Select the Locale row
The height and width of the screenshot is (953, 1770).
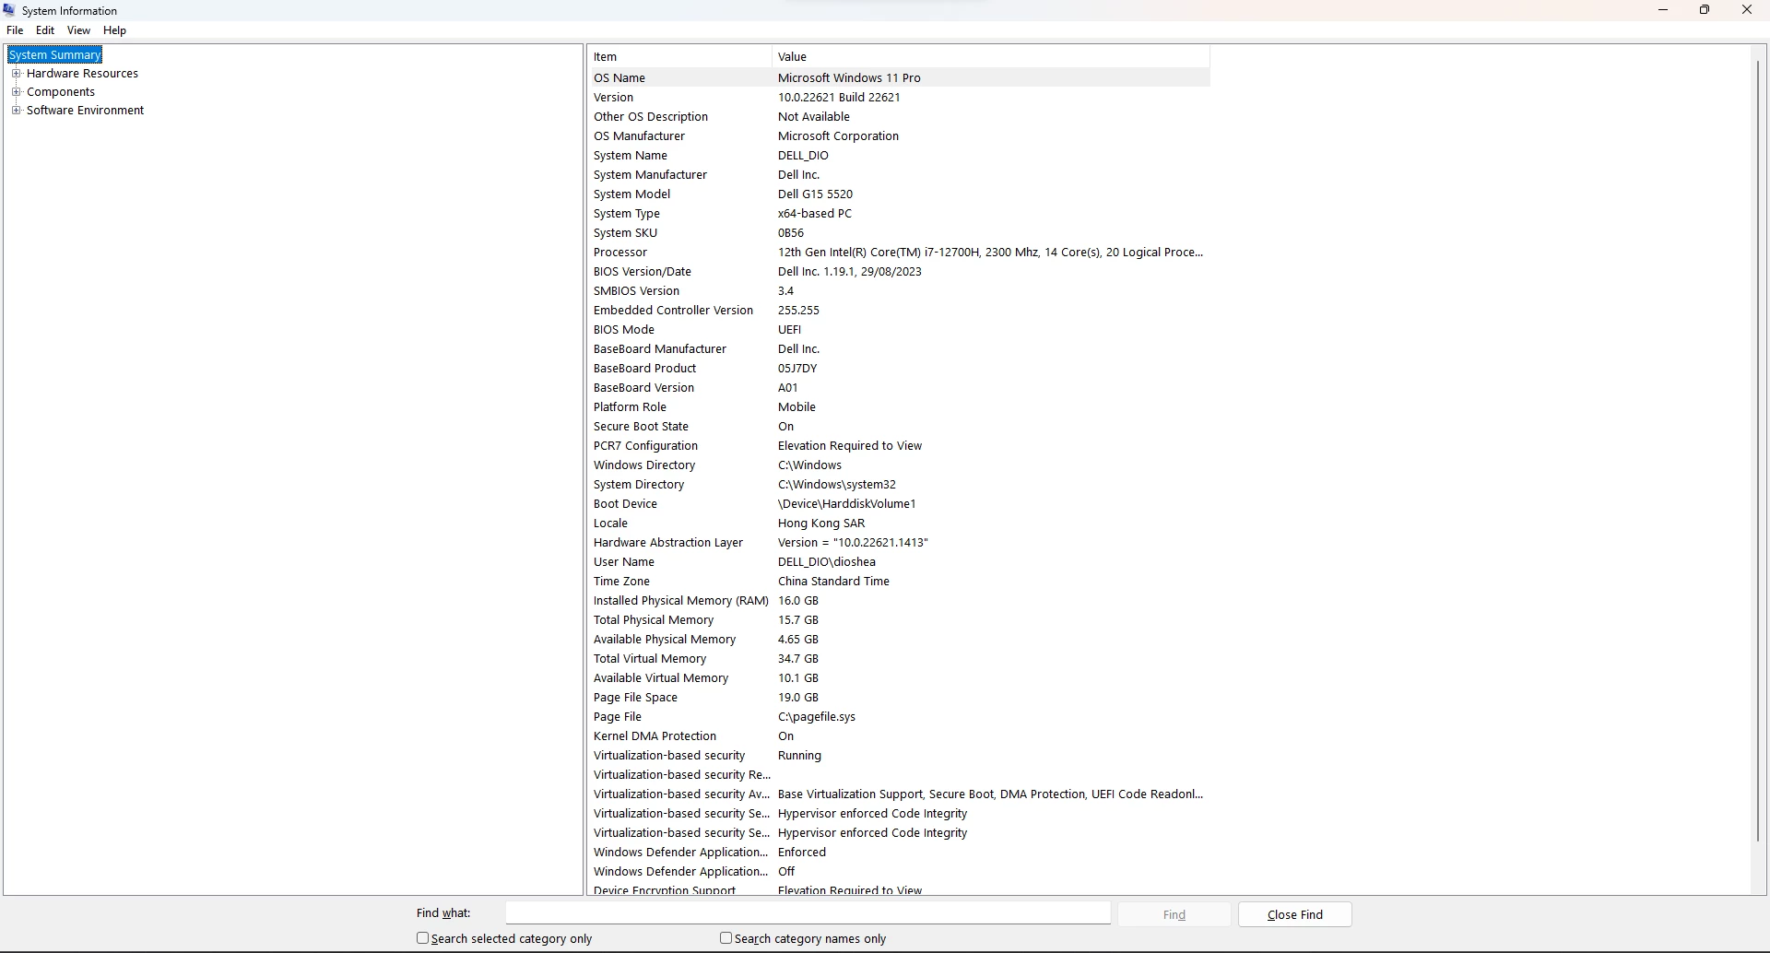coord(900,524)
